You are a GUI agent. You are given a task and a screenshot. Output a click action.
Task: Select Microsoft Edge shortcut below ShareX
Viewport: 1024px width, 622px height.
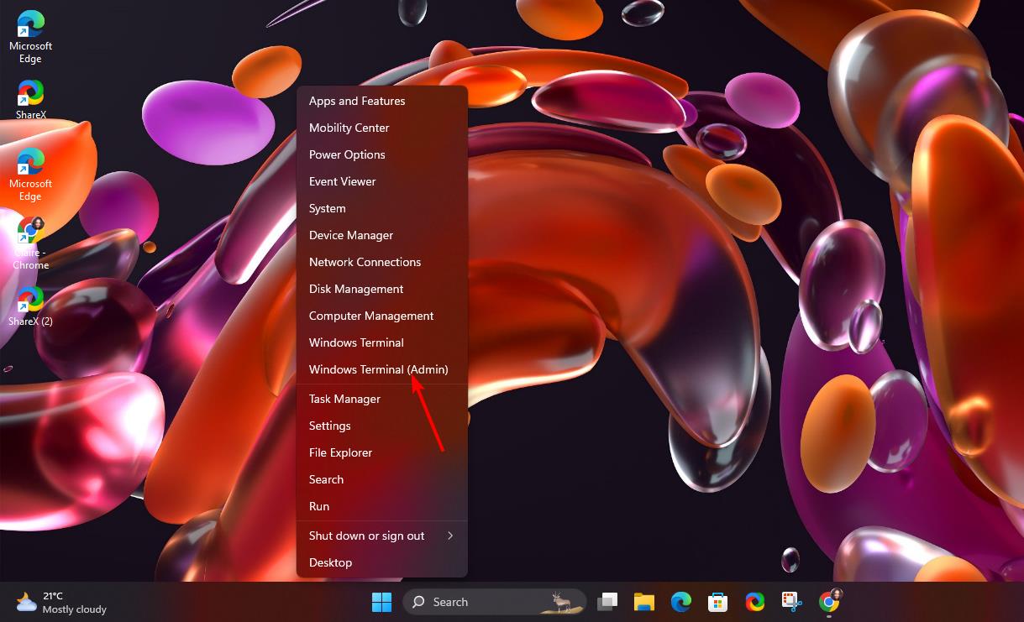[x=31, y=175]
